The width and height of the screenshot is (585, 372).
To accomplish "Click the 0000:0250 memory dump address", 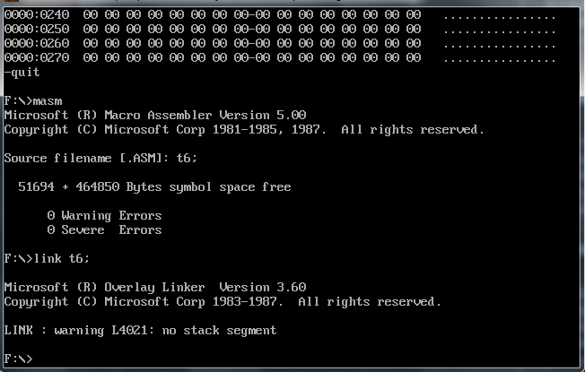I will (x=36, y=30).
